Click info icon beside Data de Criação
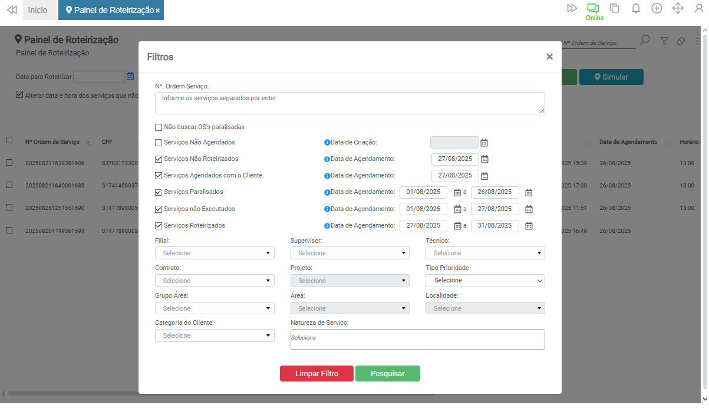The image size is (709, 408). [327, 143]
